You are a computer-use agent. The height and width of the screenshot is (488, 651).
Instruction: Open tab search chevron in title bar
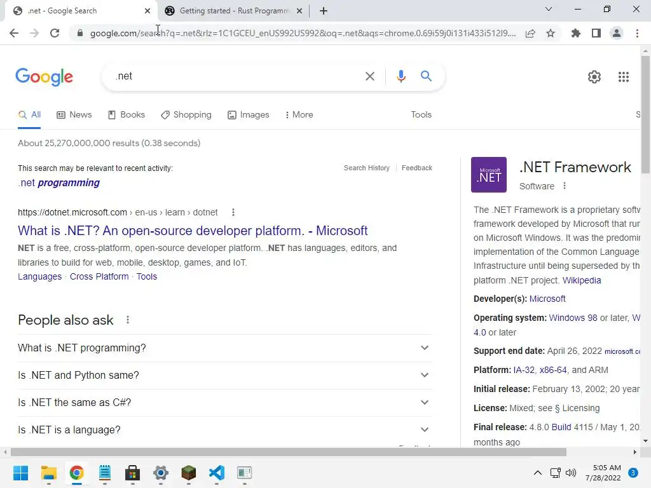pos(549,9)
